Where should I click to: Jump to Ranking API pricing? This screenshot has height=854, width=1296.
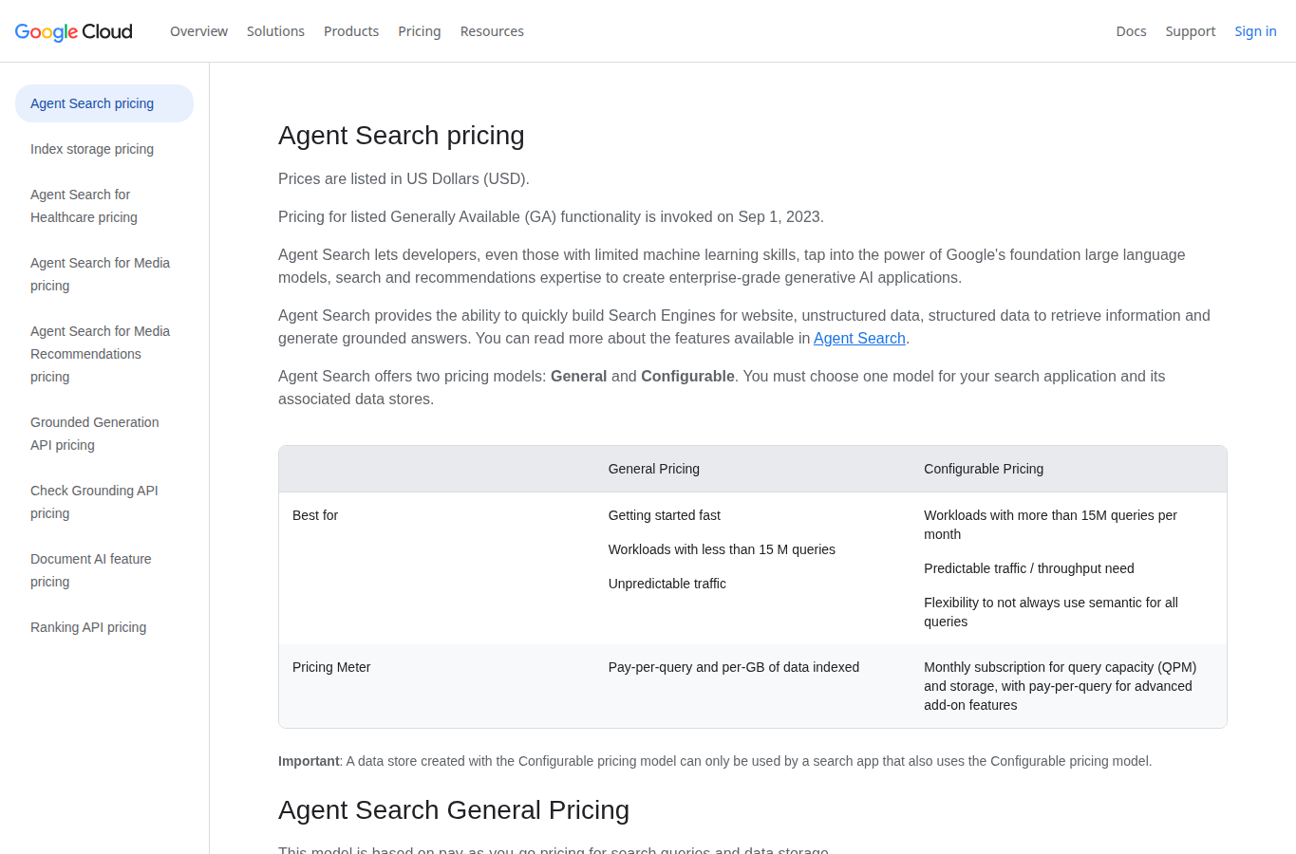pos(88,627)
